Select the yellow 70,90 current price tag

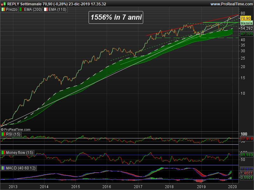(x=246, y=18)
